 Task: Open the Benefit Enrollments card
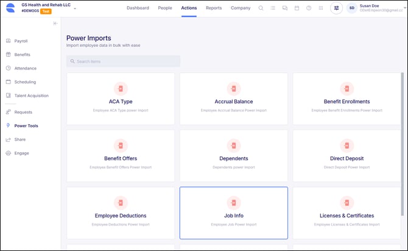[x=346, y=99]
